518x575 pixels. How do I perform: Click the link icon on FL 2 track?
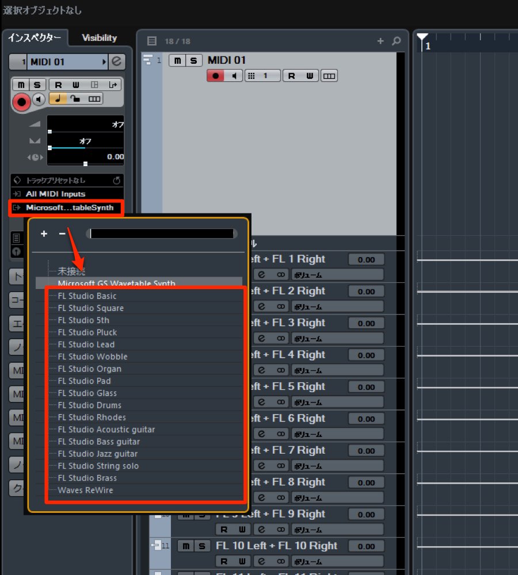click(x=281, y=306)
